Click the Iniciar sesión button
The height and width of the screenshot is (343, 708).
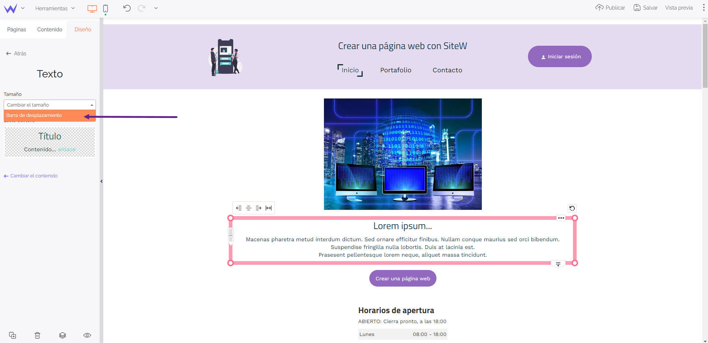[x=560, y=56]
